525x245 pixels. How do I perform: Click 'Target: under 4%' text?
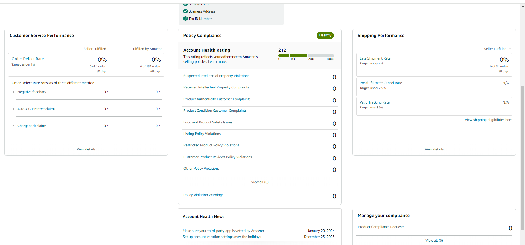pyautogui.click(x=371, y=64)
